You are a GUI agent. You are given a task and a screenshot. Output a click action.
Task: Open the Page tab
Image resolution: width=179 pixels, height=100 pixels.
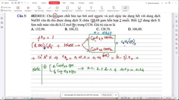(72, 3)
